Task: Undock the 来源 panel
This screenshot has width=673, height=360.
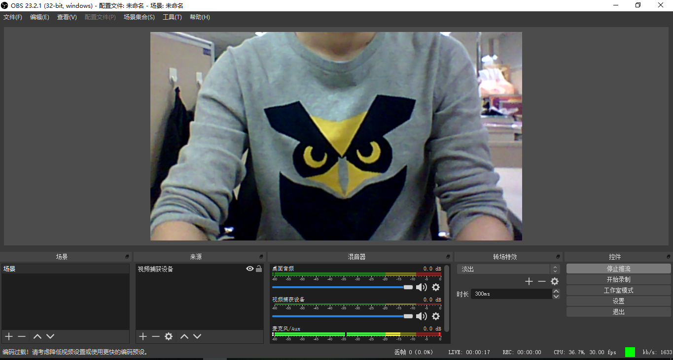Action: pyautogui.click(x=261, y=257)
